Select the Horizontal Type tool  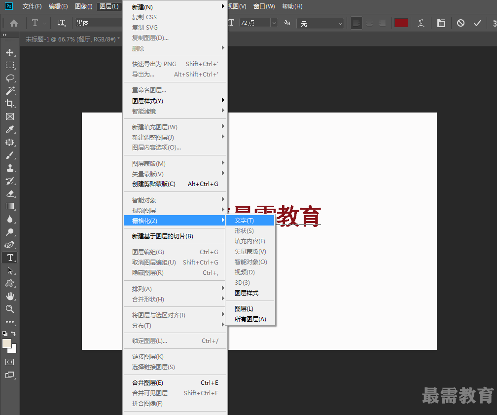coord(10,258)
